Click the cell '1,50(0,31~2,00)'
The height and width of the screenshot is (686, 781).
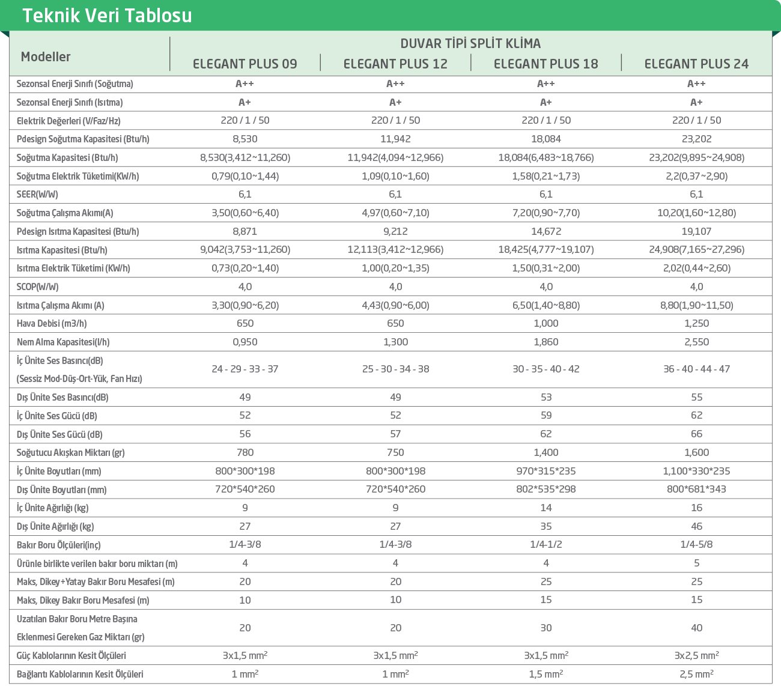click(x=546, y=268)
